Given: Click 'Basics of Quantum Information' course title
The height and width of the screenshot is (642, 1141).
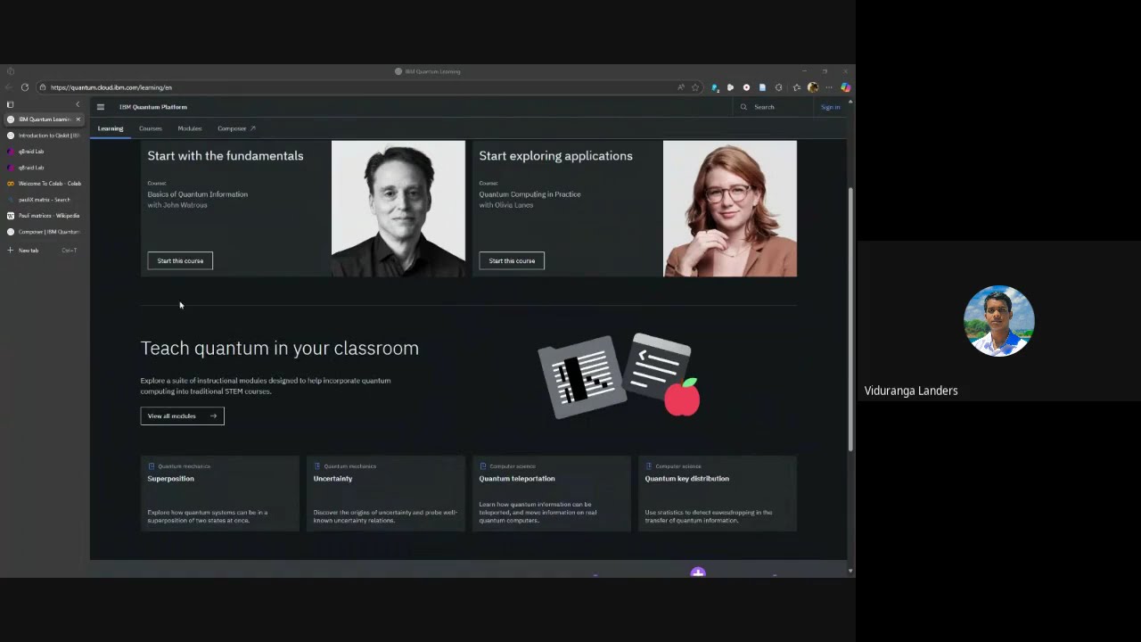Looking at the screenshot, I should pos(198,194).
